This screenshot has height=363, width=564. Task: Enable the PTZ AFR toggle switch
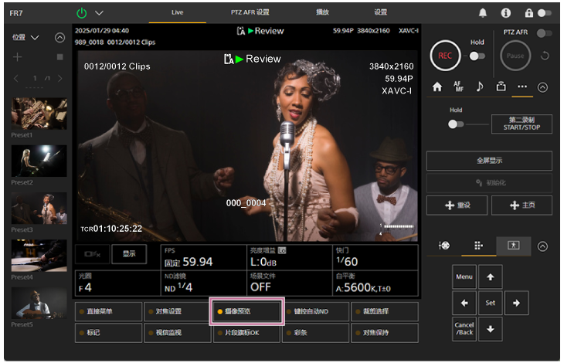(545, 33)
